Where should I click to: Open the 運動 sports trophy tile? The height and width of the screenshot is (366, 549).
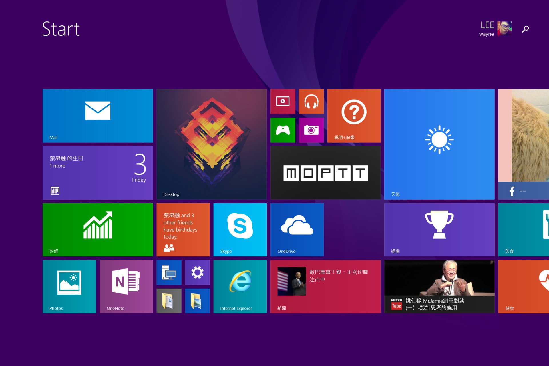pyautogui.click(x=439, y=230)
